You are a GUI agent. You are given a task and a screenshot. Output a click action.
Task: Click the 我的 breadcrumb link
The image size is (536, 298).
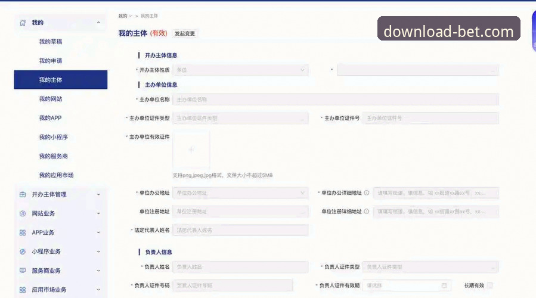pos(122,15)
